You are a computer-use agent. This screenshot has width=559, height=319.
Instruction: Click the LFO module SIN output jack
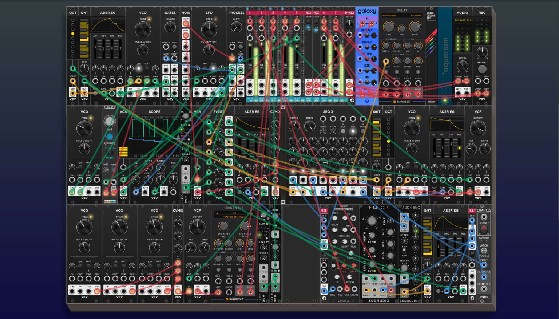coord(197,94)
